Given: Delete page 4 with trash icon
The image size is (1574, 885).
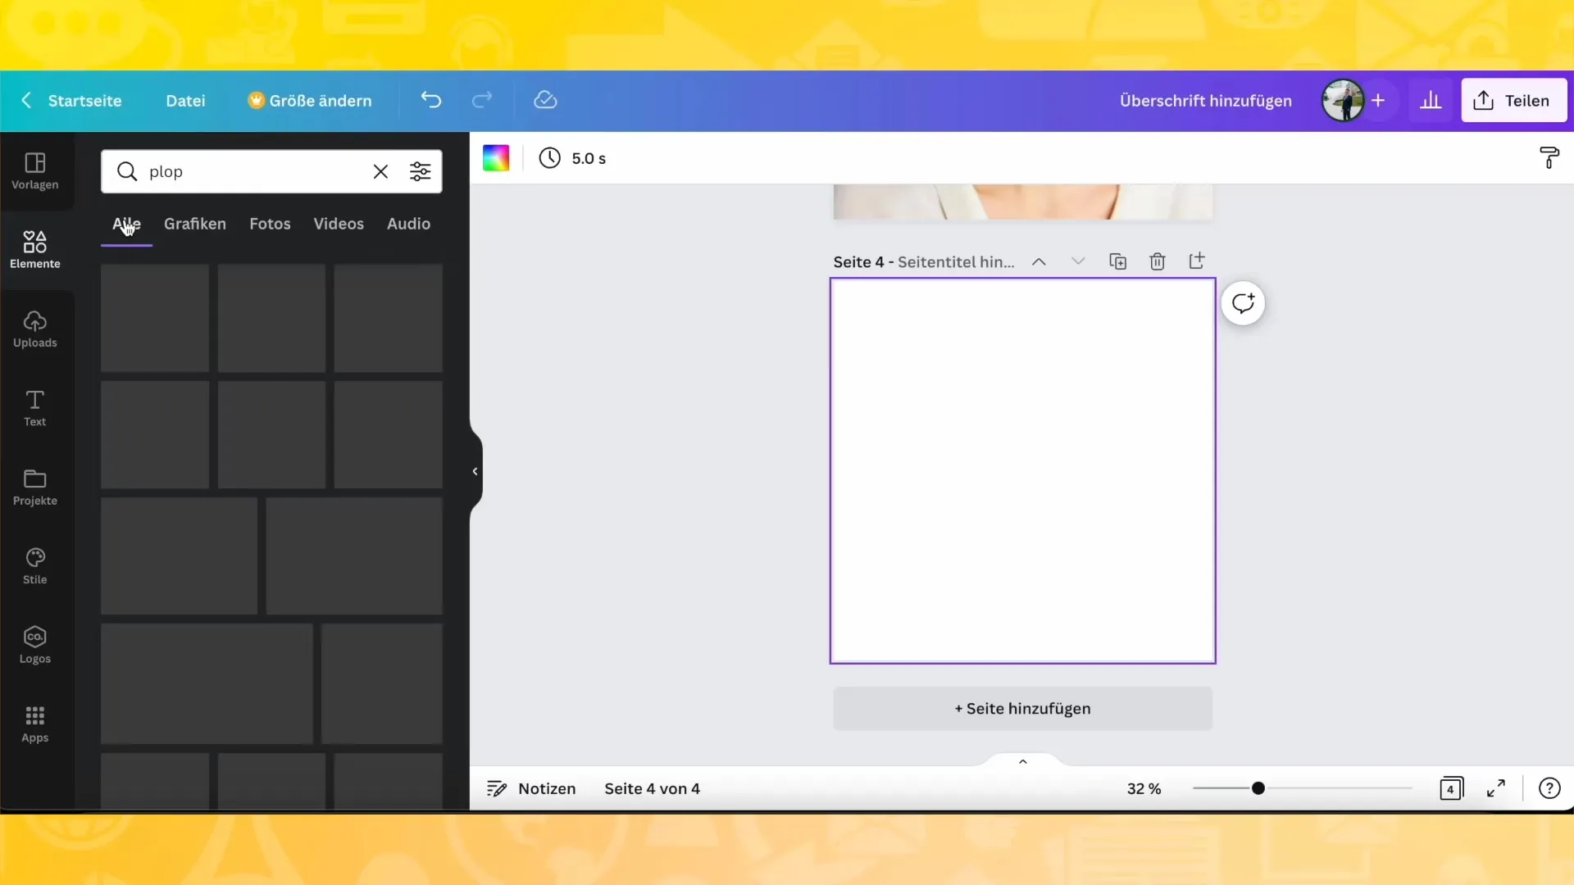Looking at the screenshot, I should [x=1157, y=261].
